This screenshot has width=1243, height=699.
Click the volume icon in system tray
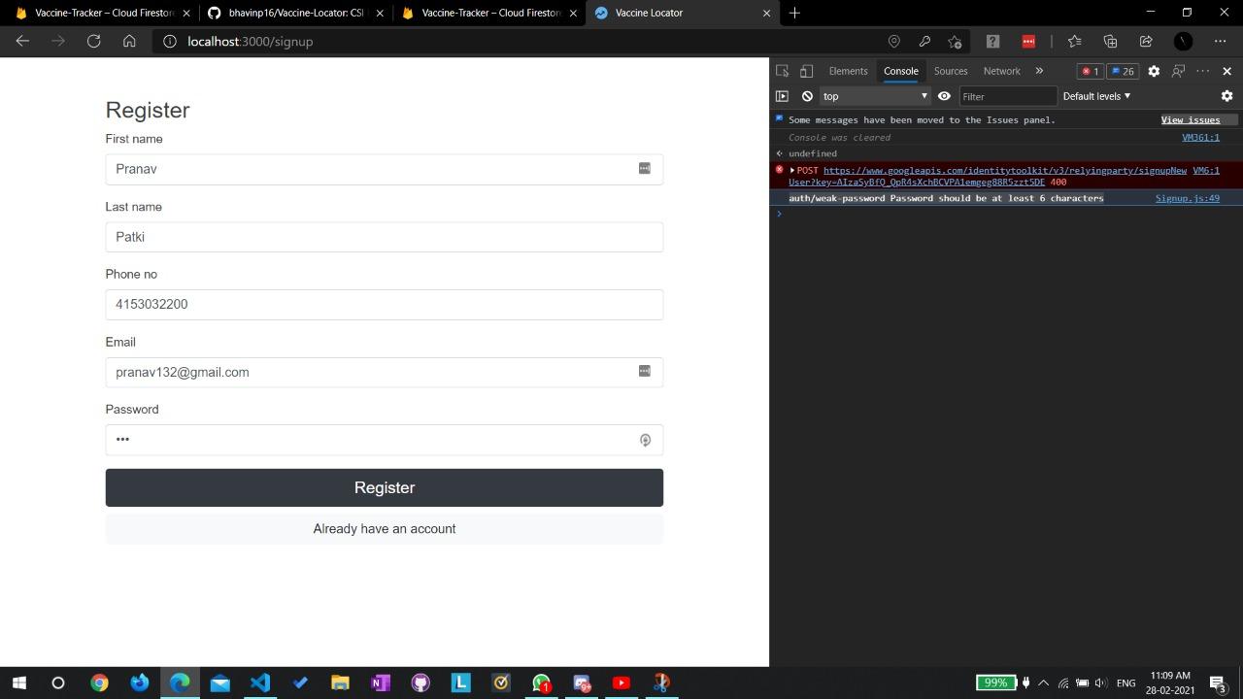coord(1100,682)
